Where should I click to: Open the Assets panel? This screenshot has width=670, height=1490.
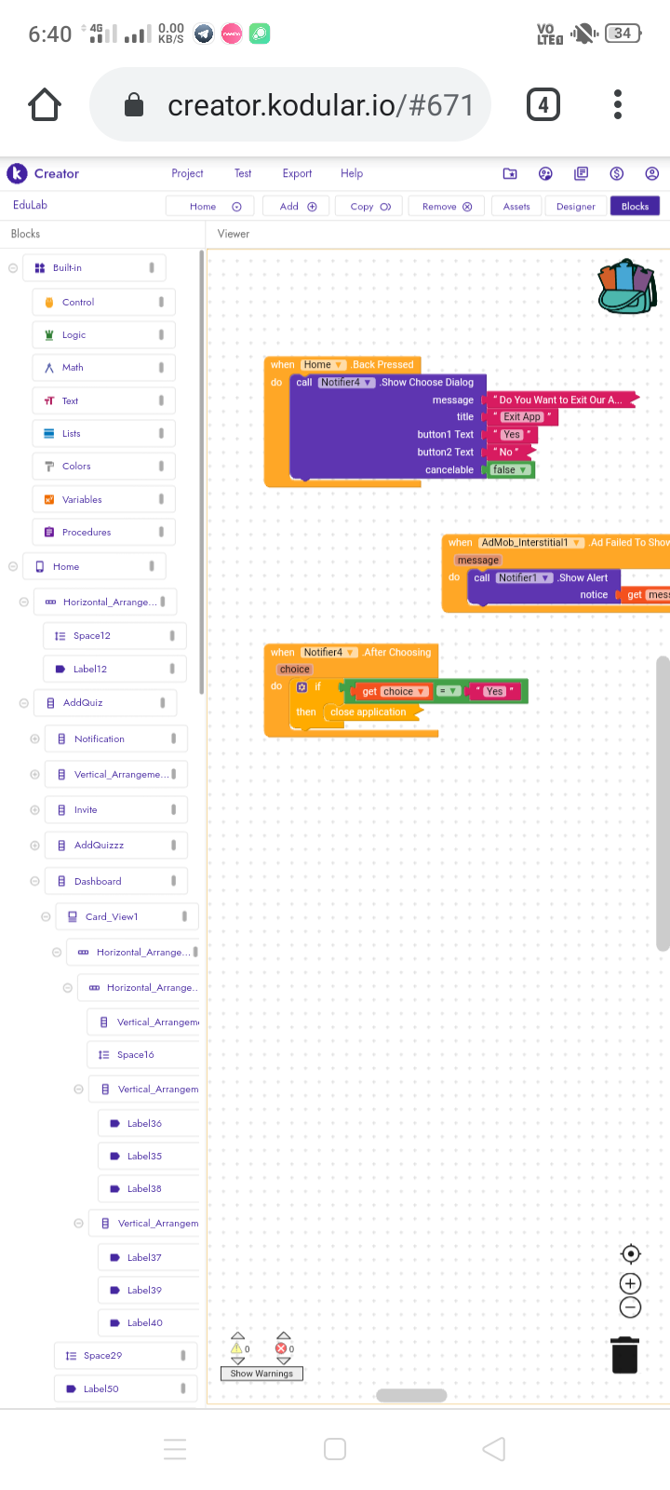point(516,207)
